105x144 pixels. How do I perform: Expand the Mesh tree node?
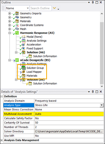tap(9, 29)
